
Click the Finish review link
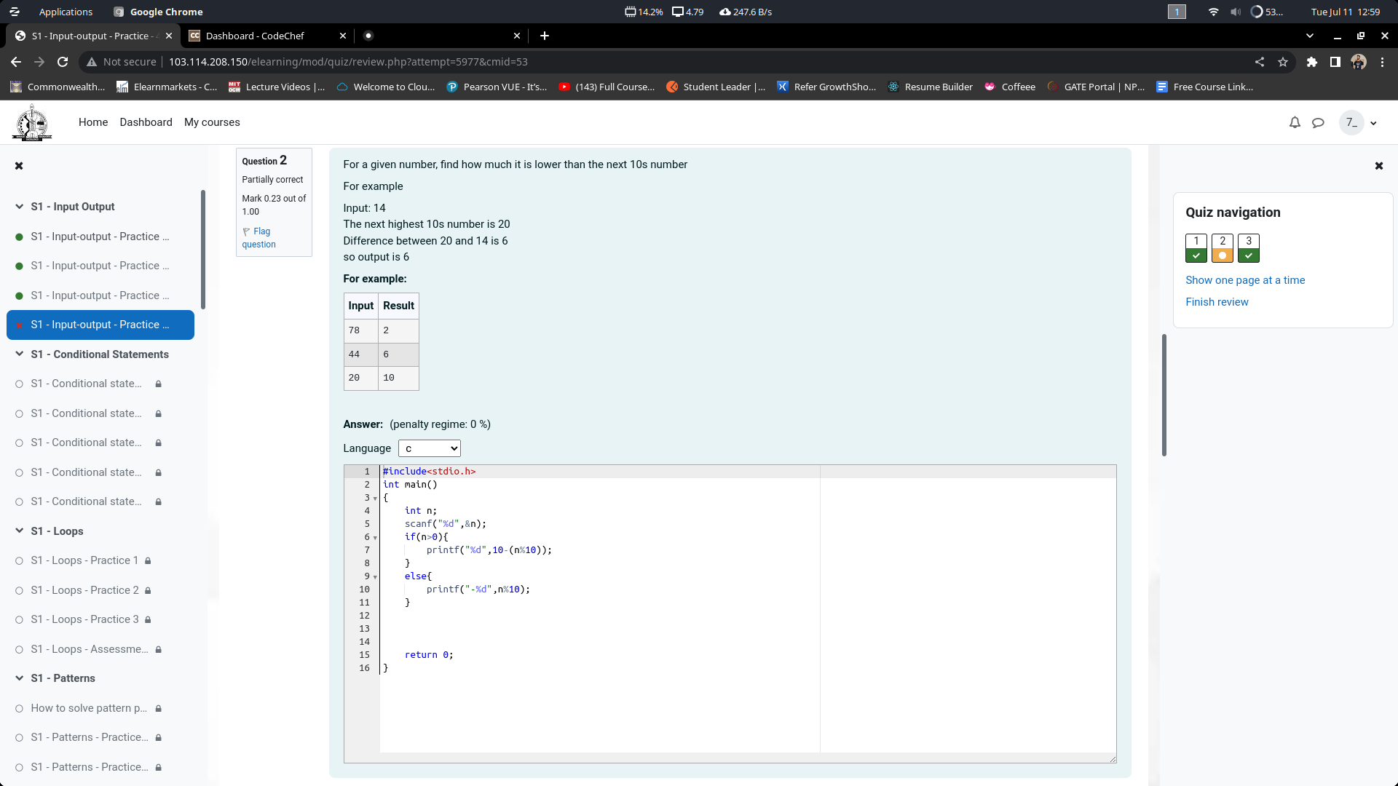pos(1217,302)
